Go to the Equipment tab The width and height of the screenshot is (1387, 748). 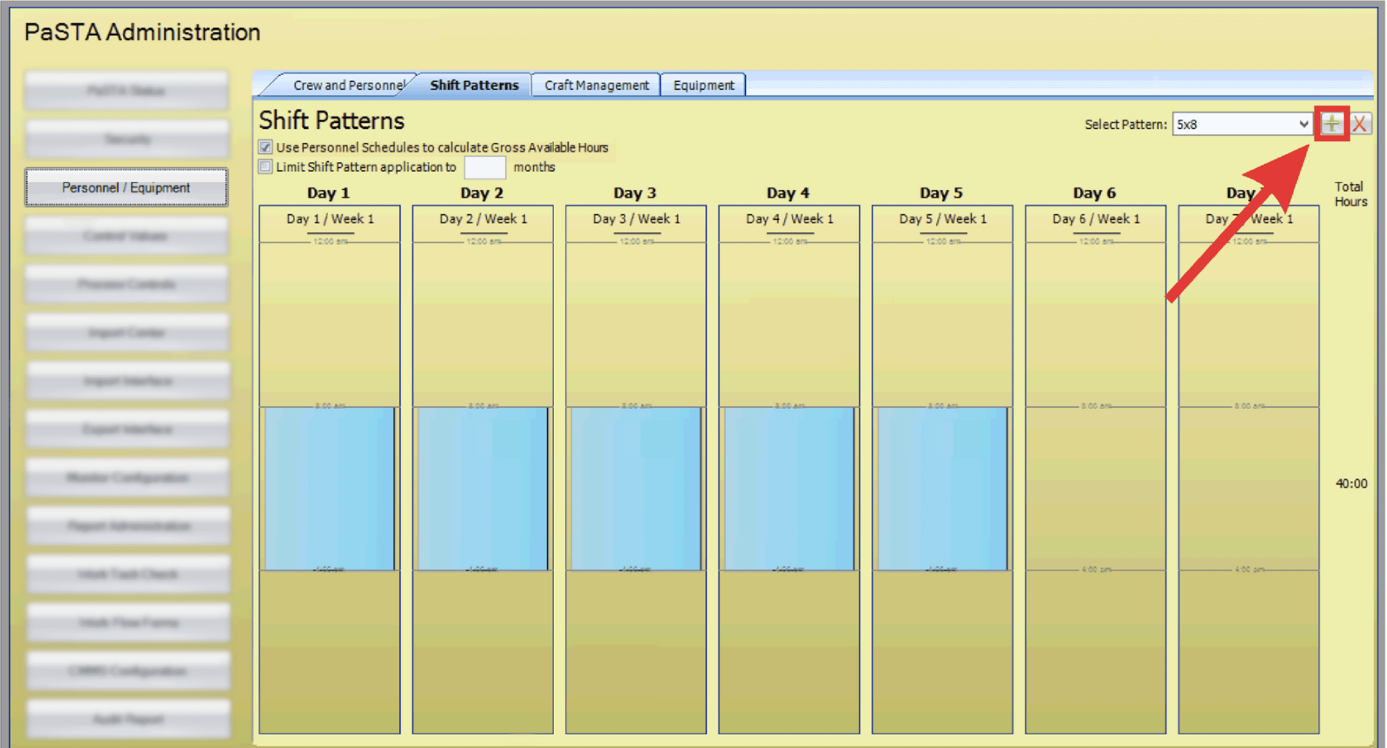click(703, 86)
